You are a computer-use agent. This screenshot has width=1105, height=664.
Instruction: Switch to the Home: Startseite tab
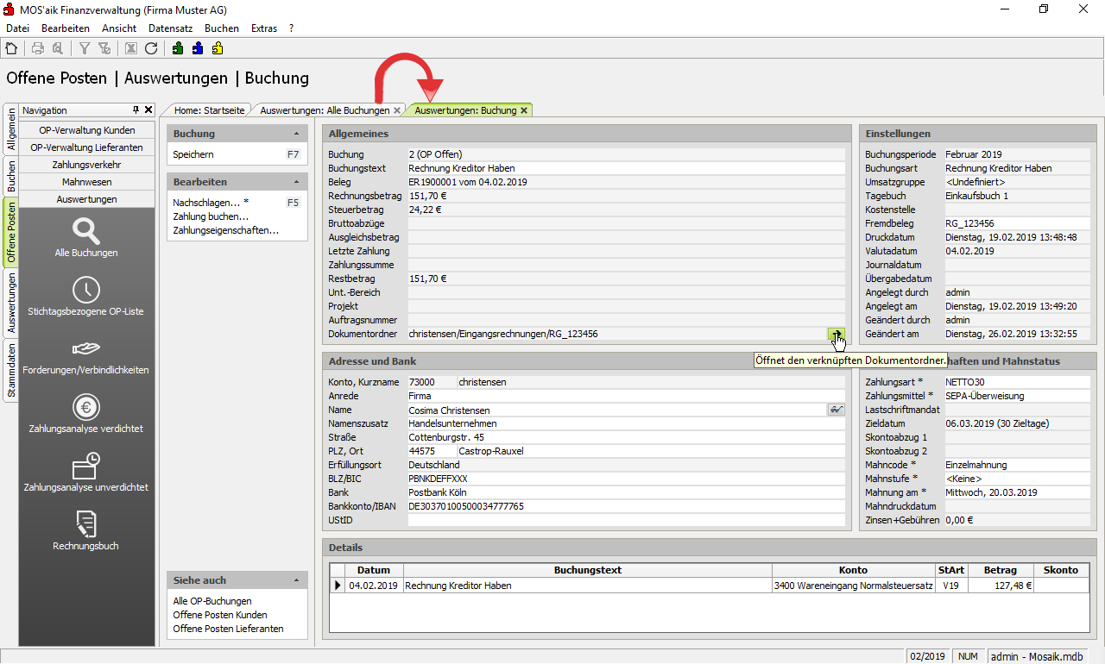click(x=210, y=110)
